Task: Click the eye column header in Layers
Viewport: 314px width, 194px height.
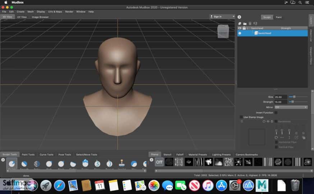Action: (x=240, y=28)
